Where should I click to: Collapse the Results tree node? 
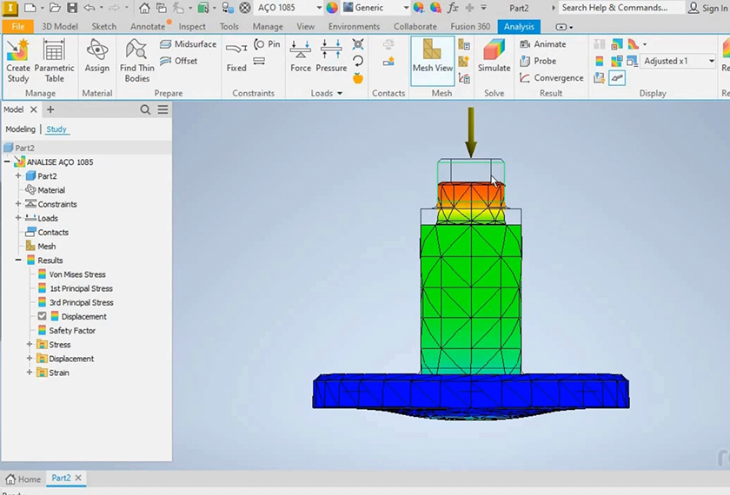(18, 261)
